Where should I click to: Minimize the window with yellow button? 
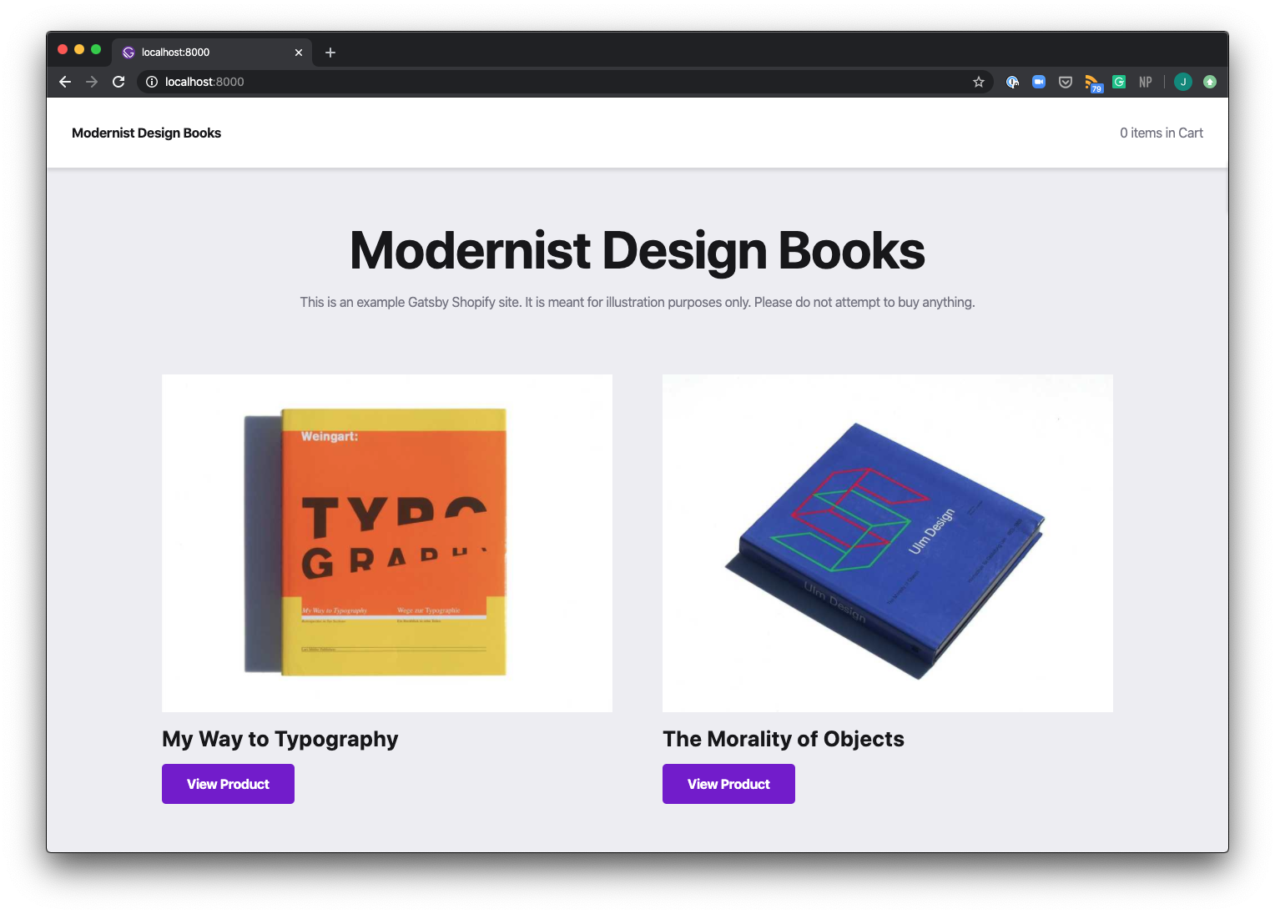[x=79, y=49]
